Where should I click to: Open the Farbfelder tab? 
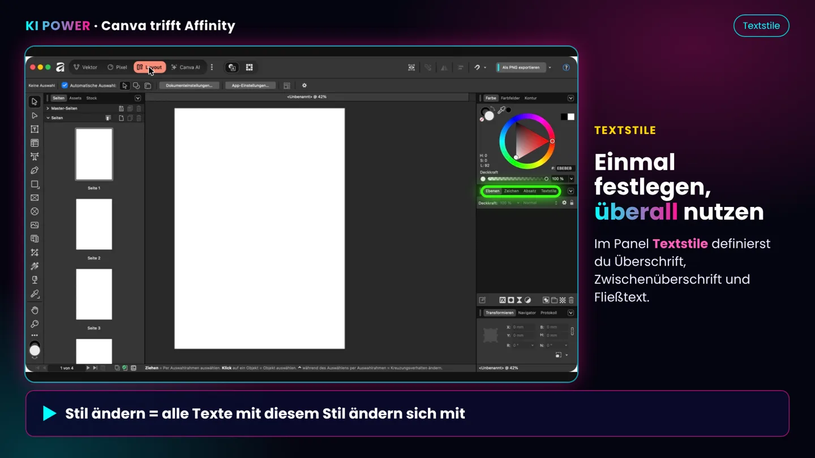point(511,98)
